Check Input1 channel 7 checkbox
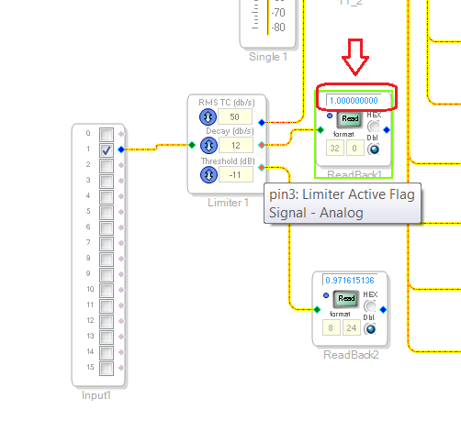 (x=107, y=244)
